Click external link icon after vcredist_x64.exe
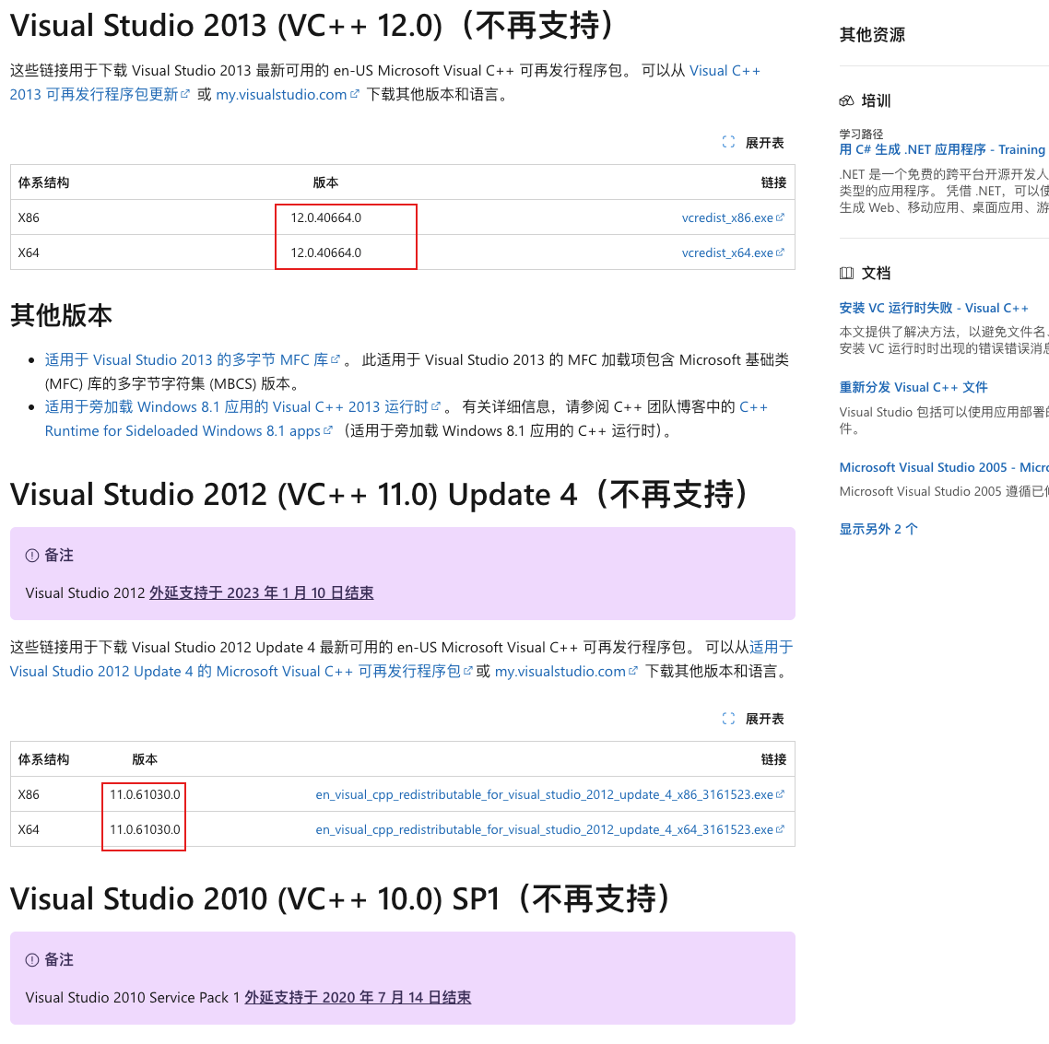Image resolution: width=1049 pixels, height=1044 pixels. point(780,252)
